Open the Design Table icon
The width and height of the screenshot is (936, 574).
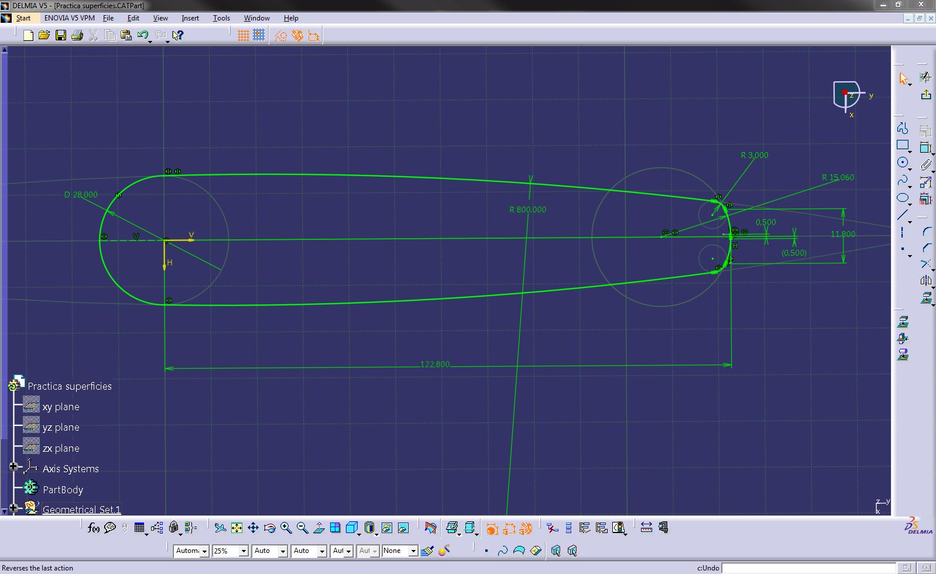[139, 528]
